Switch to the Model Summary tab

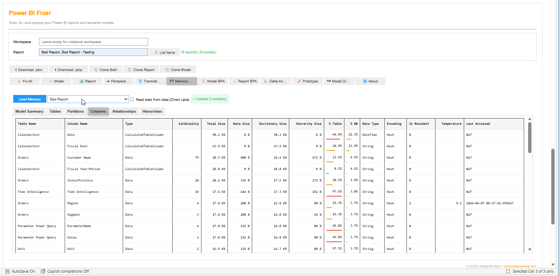[x=29, y=111]
